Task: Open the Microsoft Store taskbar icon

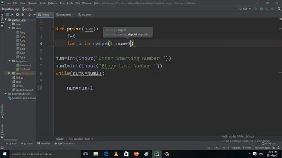Action: coord(126,154)
